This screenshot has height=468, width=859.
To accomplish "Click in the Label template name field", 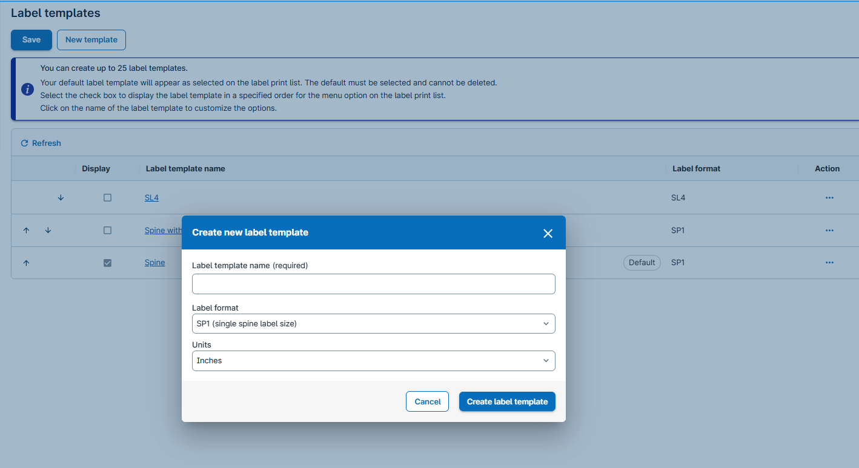I will (x=373, y=284).
